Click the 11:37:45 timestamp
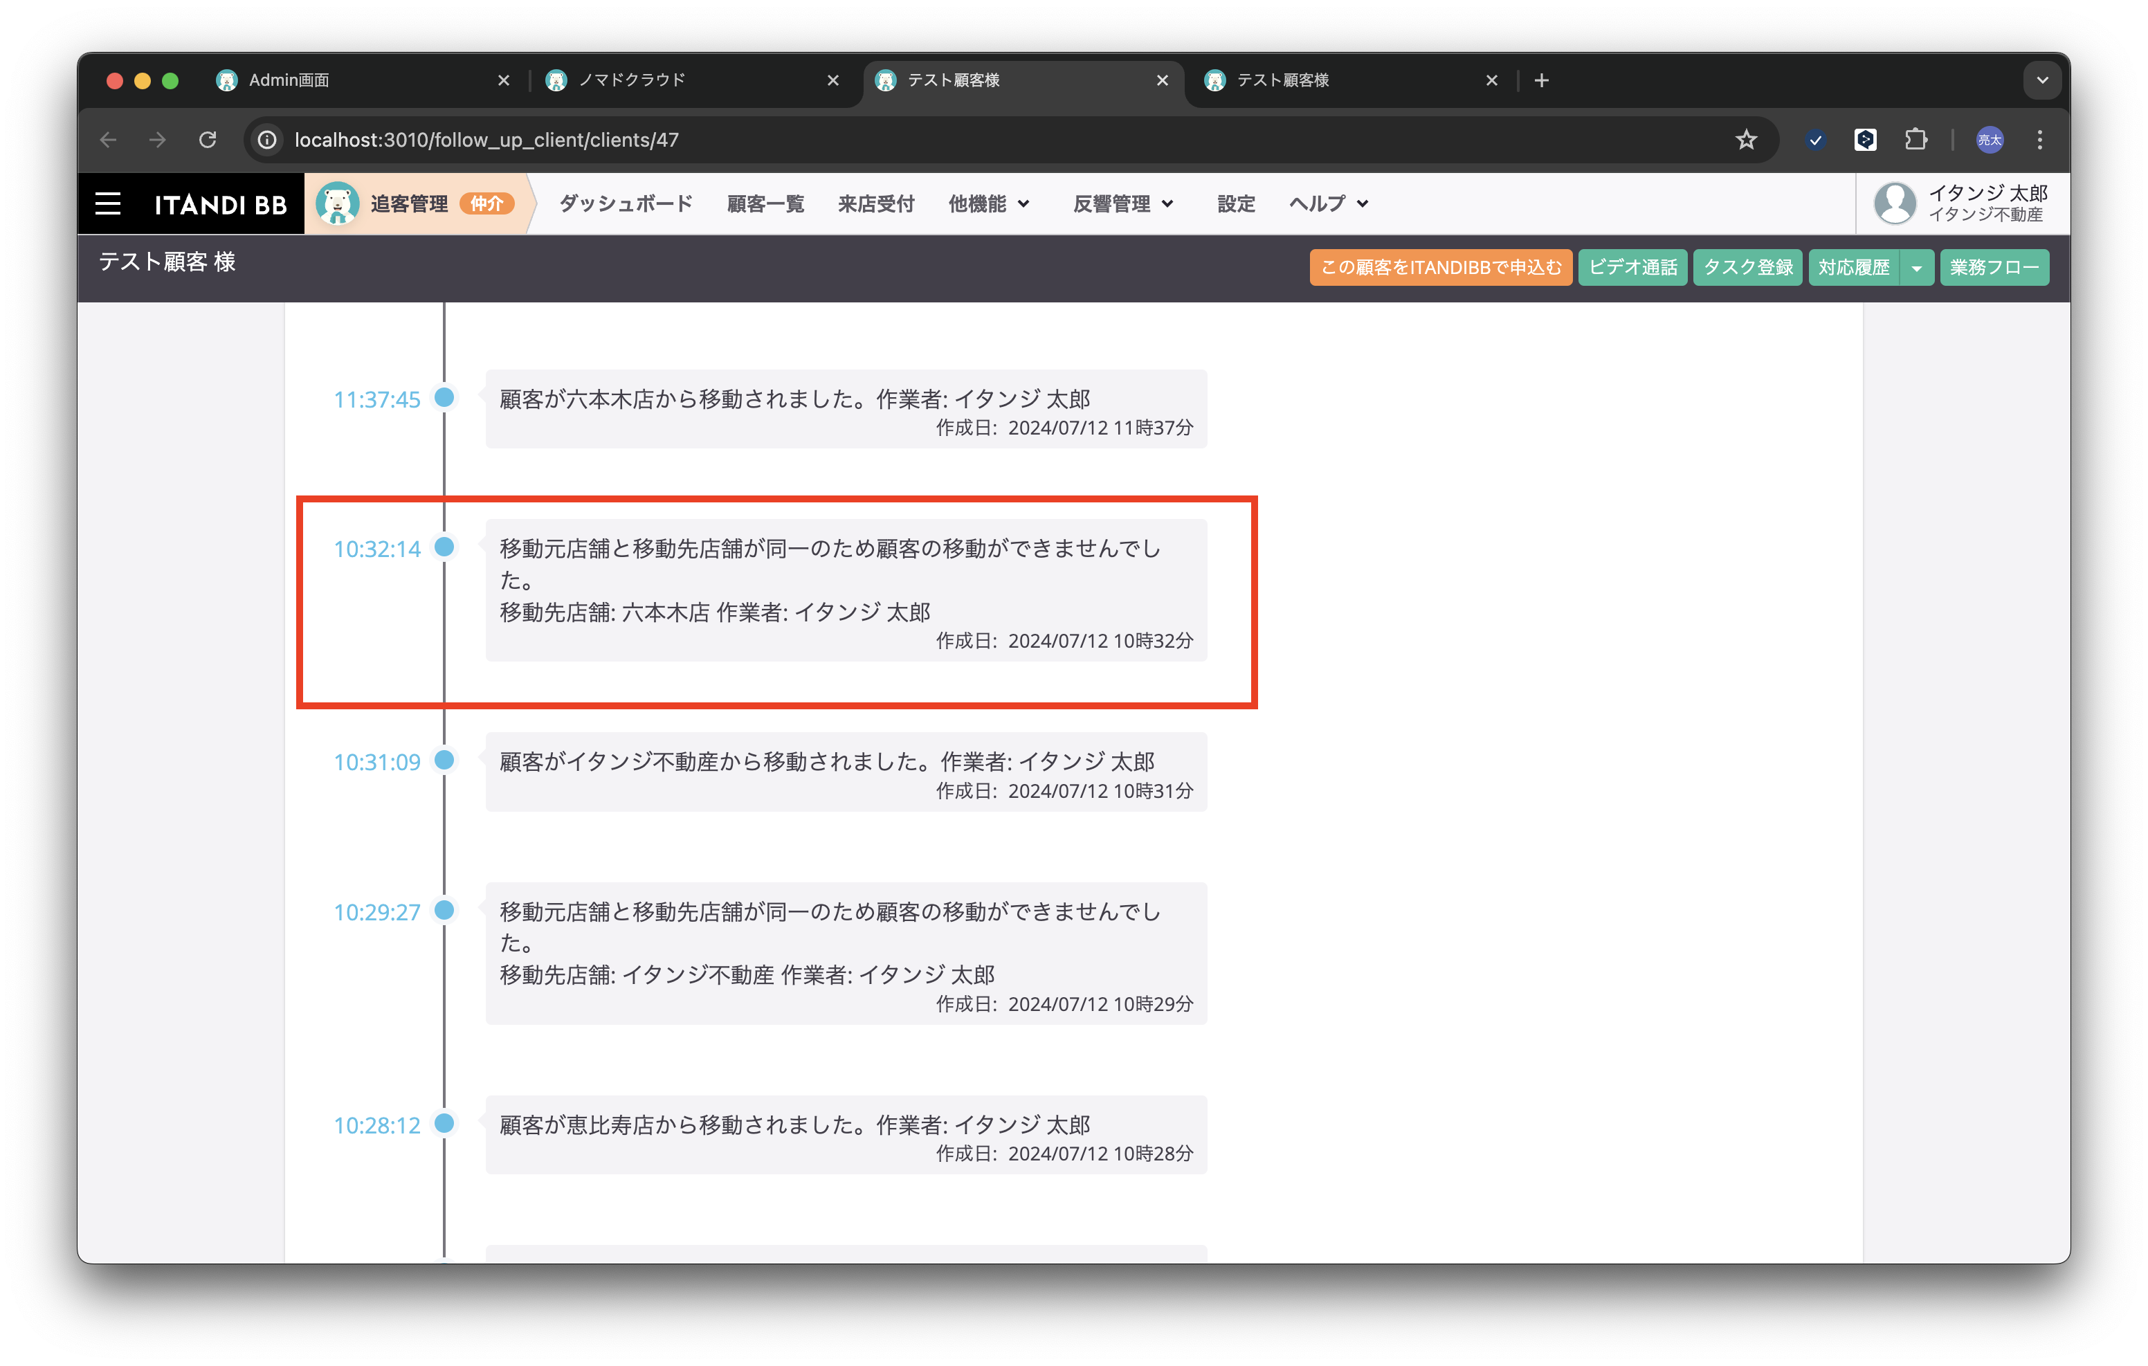This screenshot has height=1366, width=2148. (x=376, y=400)
